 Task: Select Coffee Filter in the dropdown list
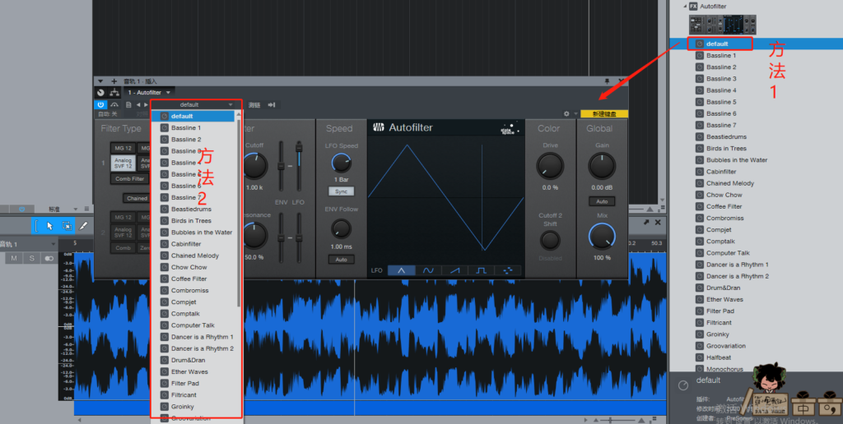(x=194, y=279)
